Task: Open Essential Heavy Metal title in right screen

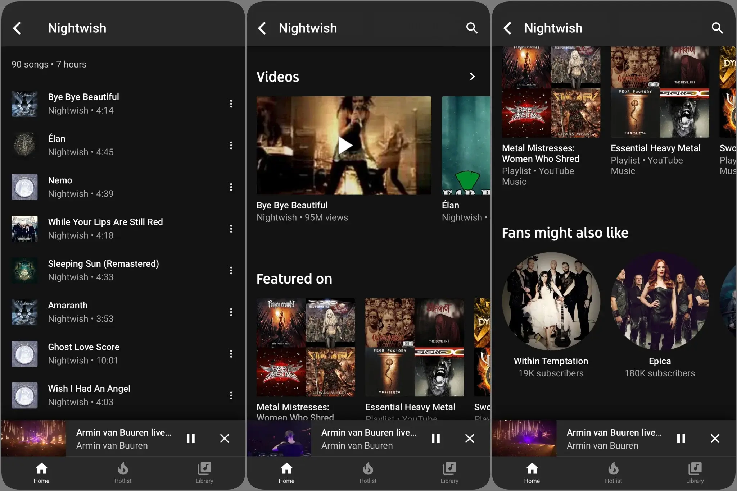Action: tap(656, 148)
